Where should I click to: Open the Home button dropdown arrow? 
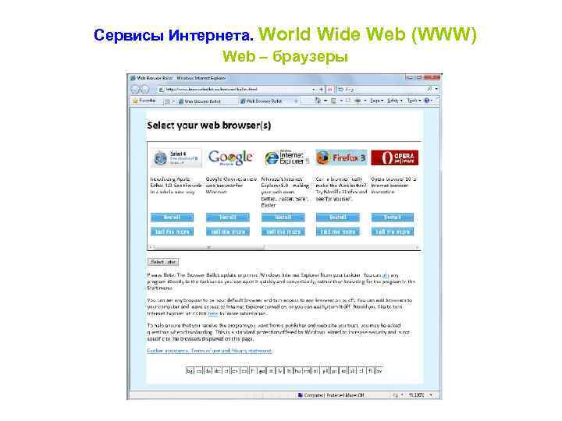325,101
